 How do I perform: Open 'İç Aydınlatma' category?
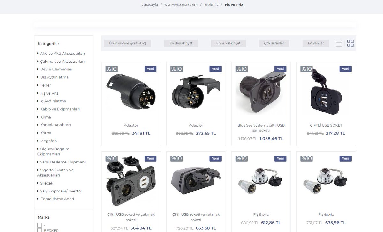pos(53,101)
